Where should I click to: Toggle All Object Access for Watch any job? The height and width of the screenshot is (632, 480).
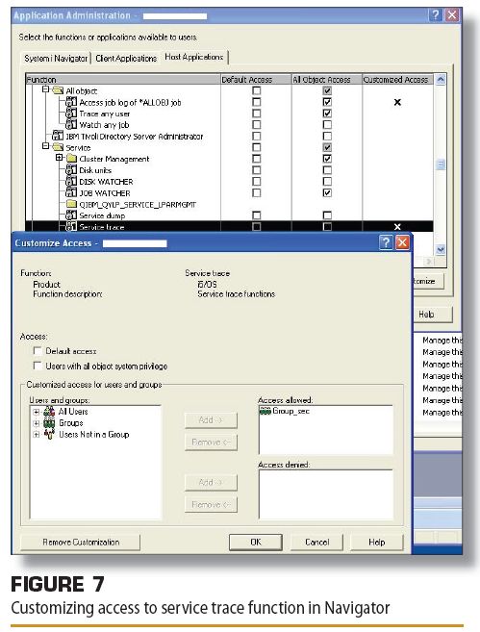[327, 124]
